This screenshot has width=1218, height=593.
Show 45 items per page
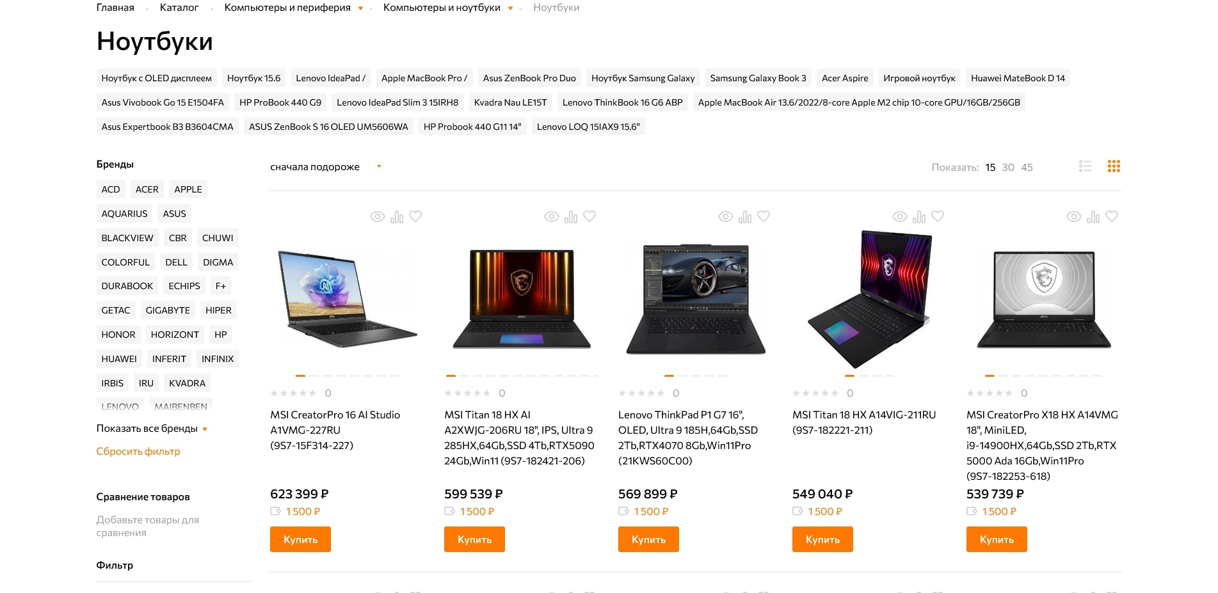[x=1027, y=167]
